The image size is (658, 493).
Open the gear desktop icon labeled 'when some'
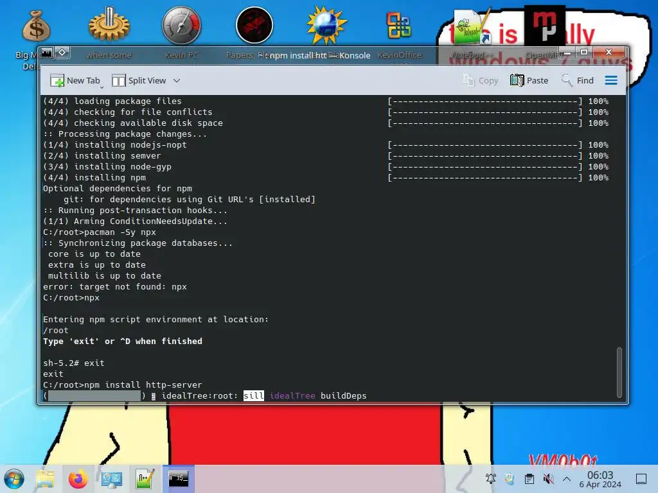click(x=109, y=24)
